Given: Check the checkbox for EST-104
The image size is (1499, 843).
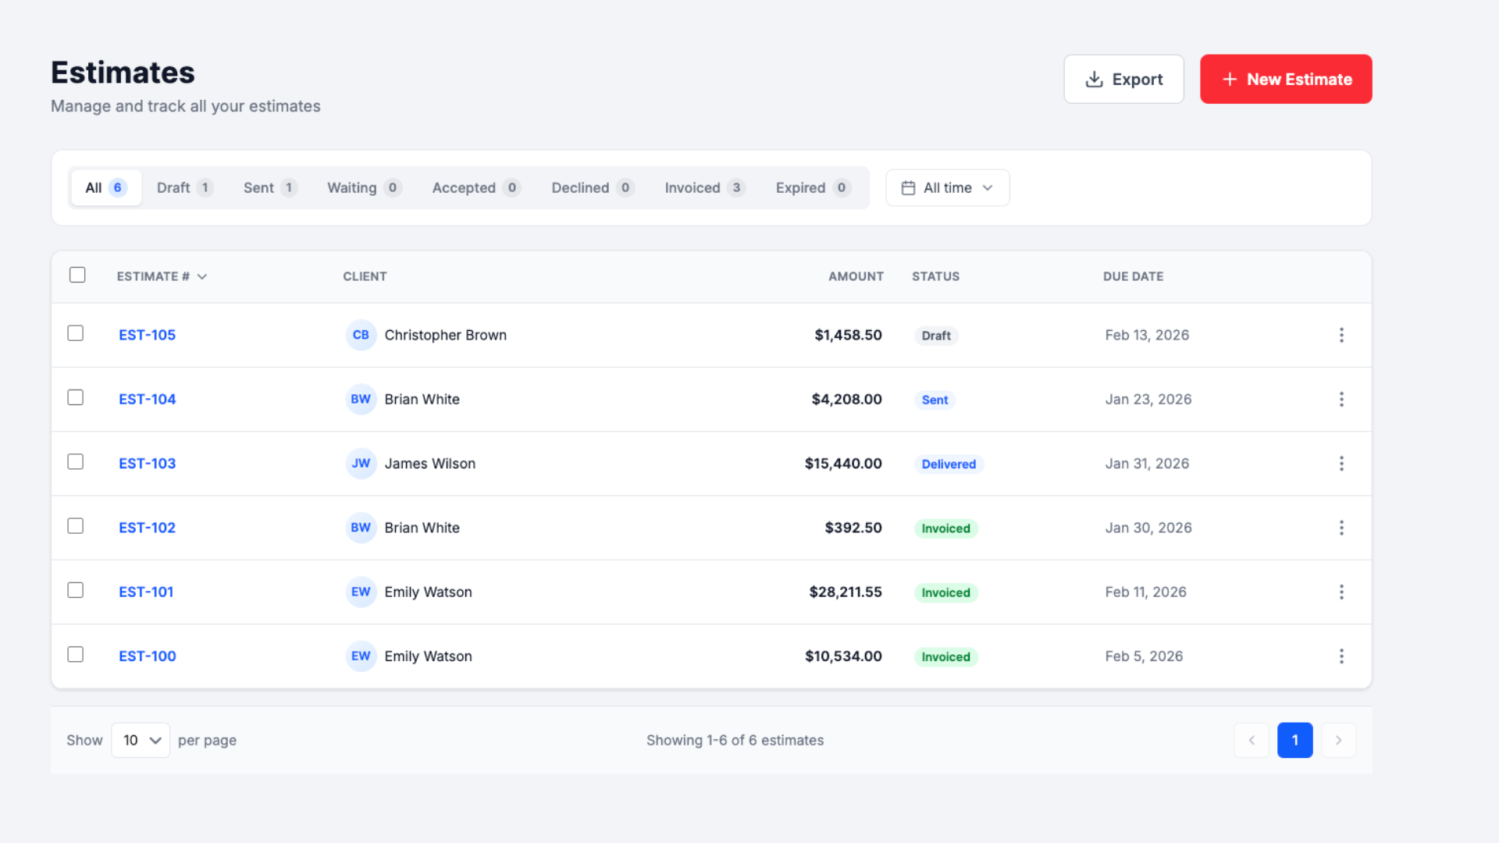Looking at the screenshot, I should pos(75,397).
